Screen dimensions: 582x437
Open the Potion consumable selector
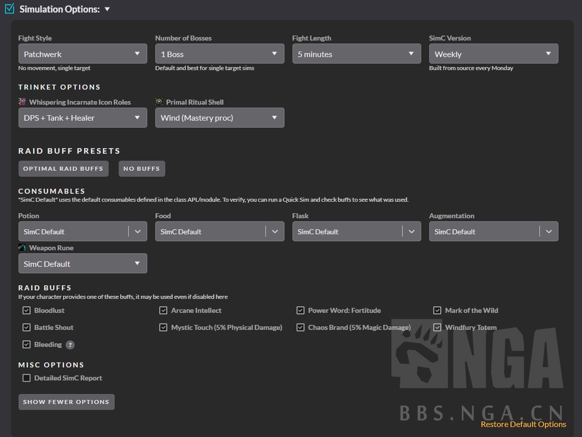pyautogui.click(x=83, y=232)
